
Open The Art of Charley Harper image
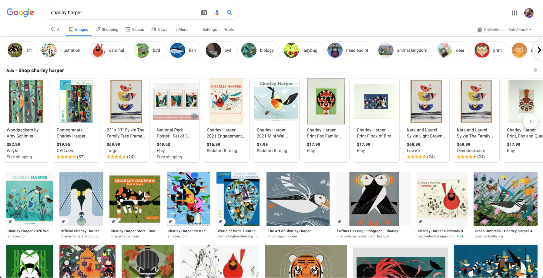[x=298, y=199]
